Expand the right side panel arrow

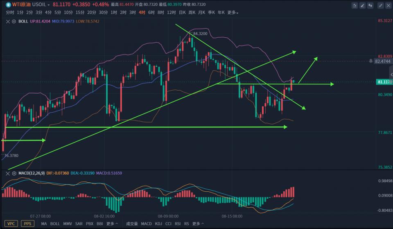(391, 75)
